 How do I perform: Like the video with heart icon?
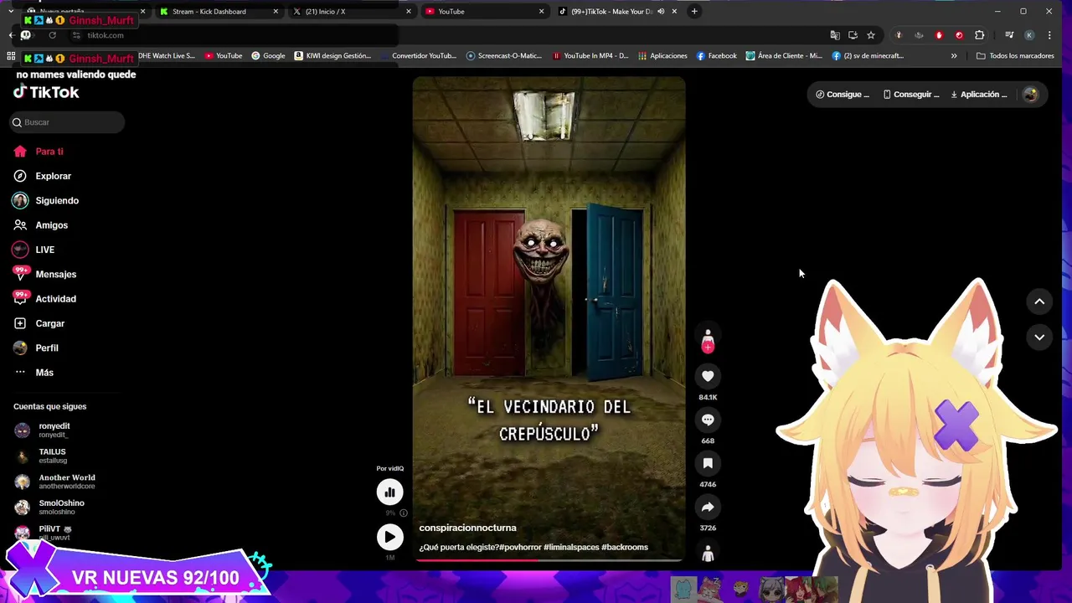pyautogui.click(x=708, y=377)
